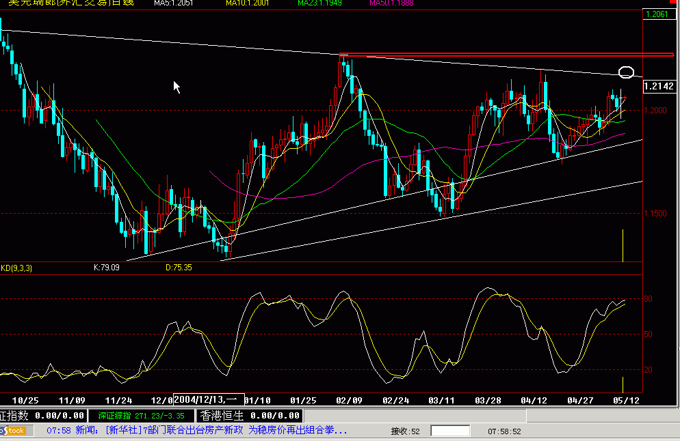Screen dimensions: 680x441
Task: Click the red horizontal resistance line
Action: pos(506,55)
